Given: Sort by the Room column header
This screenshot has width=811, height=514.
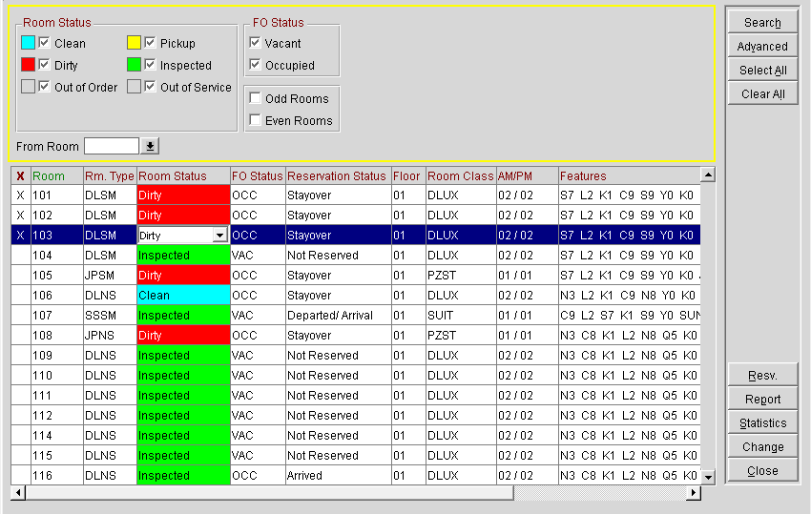Looking at the screenshot, I should (x=49, y=175).
